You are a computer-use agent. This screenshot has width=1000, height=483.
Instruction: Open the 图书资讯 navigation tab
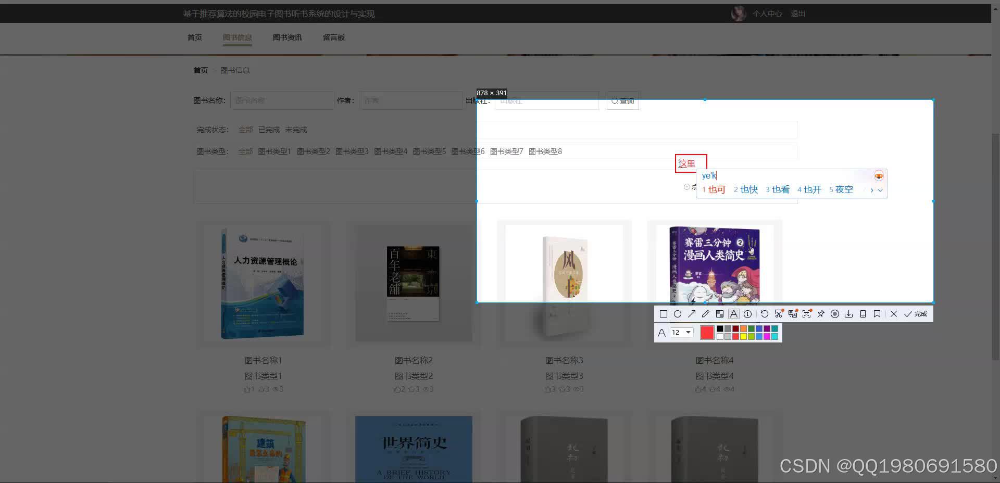click(287, 37)
